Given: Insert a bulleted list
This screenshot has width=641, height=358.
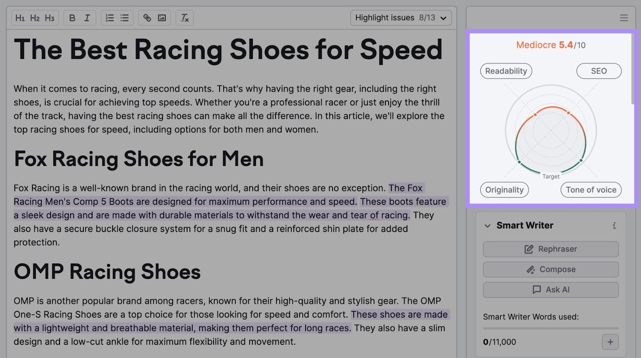Looking at the screenshot, I should tap(125, 18).
